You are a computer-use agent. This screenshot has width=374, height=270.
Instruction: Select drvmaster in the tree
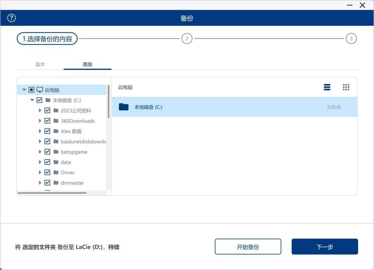72,183
